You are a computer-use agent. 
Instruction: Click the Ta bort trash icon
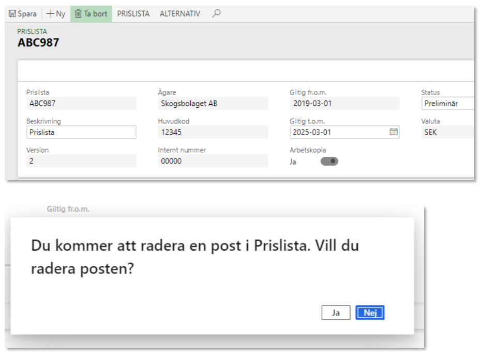pyautogui.click(x=78, y=14)
